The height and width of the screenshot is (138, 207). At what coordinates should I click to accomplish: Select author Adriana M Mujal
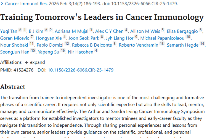coord(71,31)
